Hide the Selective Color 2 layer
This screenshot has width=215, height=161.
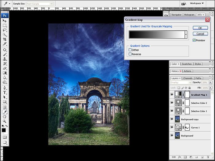[172, 103]
